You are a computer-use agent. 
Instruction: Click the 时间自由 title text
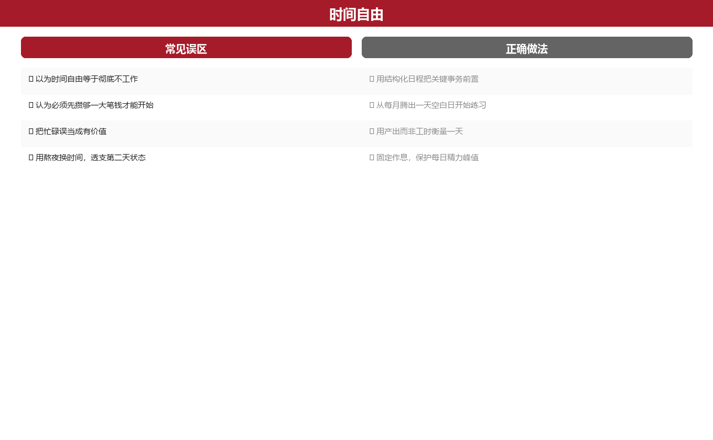point(356,15)
